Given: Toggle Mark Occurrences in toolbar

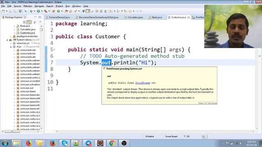Looking at the screenshot, I should (88, 11).
